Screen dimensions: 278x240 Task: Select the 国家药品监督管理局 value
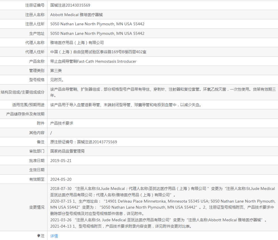[67, 151]
